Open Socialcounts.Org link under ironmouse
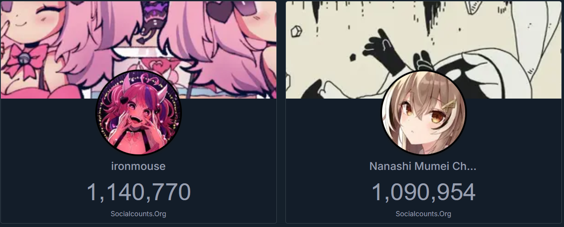Viewport: 564px width, 227px height. [x=139, y=214]
